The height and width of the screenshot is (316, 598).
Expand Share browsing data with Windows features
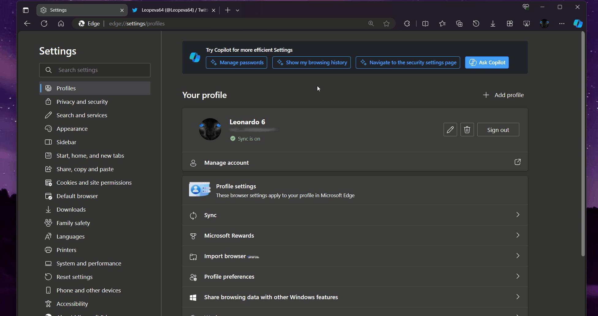click(x=355, y=297)
